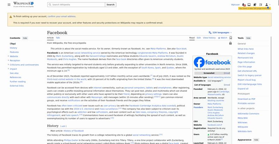Jump to References in Contents
This screenshot has height=144, width=279.
point(15,77)
